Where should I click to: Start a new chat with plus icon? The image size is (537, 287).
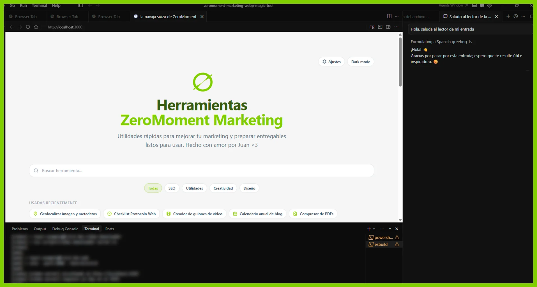[508, 16]
